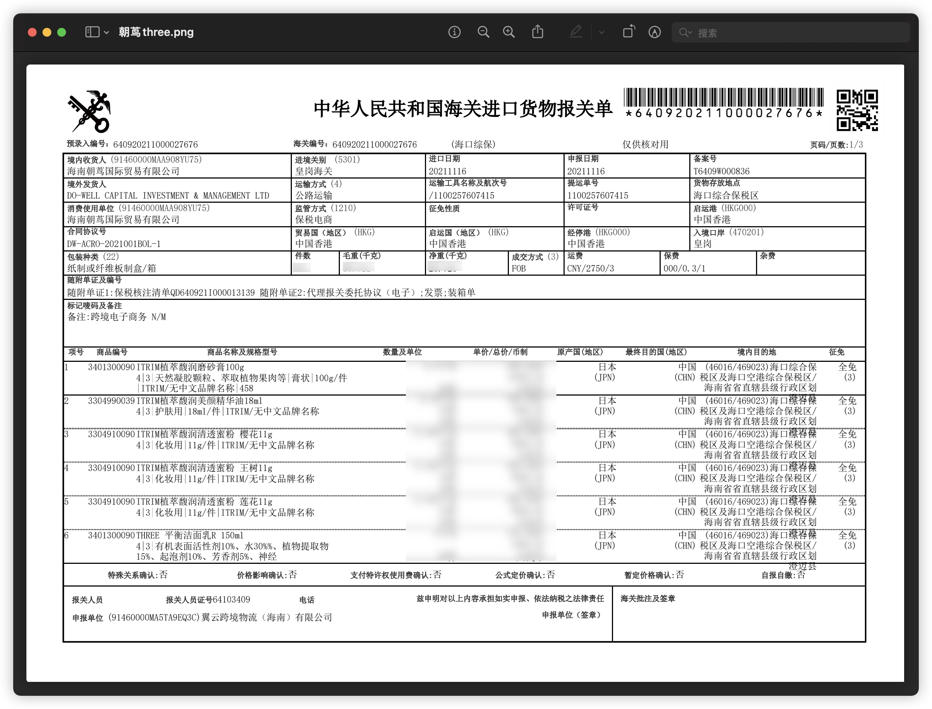Rotate the image left
932x709 pixels.
click(x=628, y=32)
